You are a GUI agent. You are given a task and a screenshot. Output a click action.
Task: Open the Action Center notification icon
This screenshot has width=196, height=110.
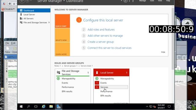169,106
